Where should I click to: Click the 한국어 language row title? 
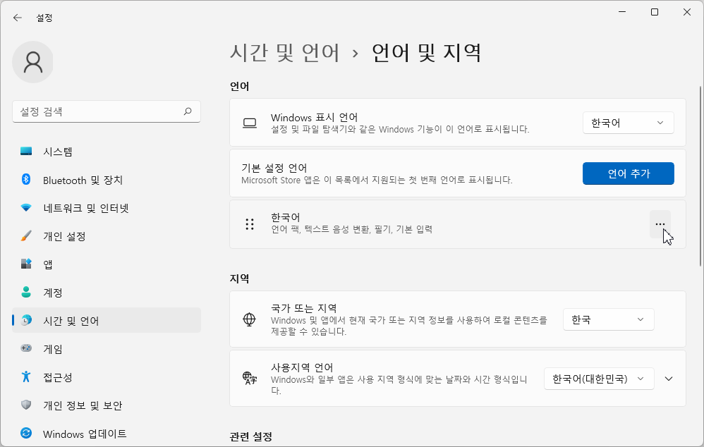286,217
